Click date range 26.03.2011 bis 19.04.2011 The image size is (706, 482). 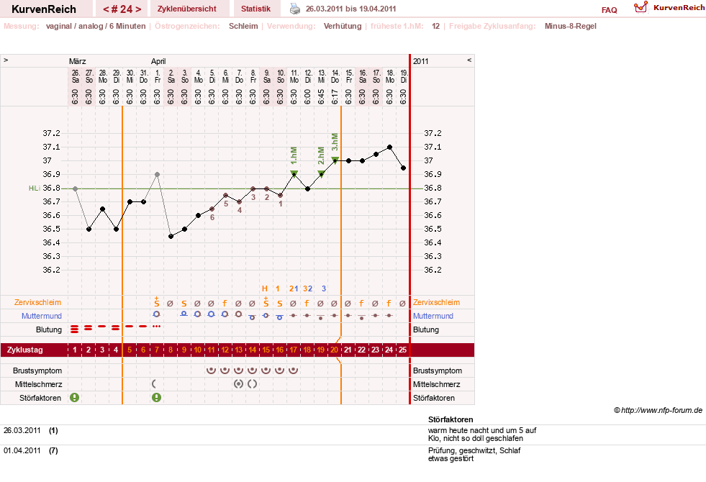[x=350, y=9]
